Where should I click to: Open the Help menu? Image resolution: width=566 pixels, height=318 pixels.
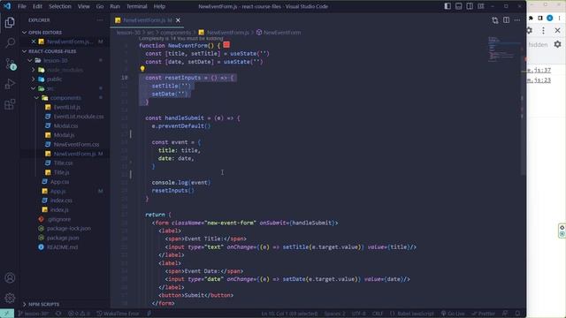point(159,6)
